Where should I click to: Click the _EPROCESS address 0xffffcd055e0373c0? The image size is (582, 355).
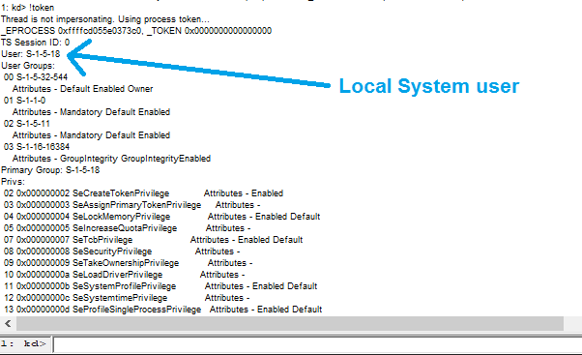point(100,31)
